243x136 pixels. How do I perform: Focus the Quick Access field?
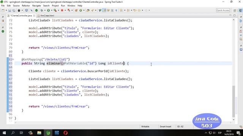223,10
